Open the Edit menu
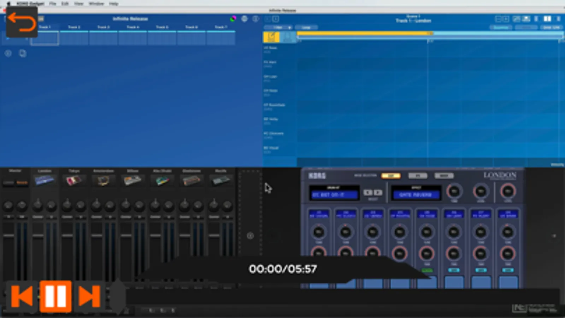This screenshot has width=565, height=318. click(x=65, y=4)
